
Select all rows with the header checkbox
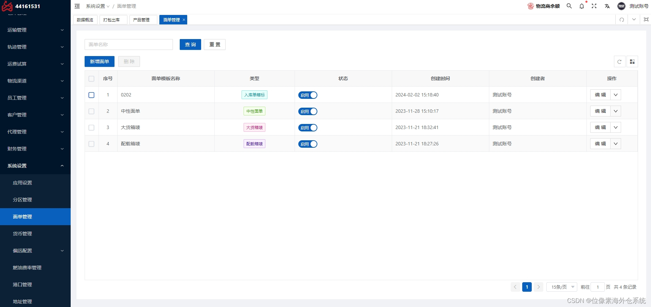91,78
